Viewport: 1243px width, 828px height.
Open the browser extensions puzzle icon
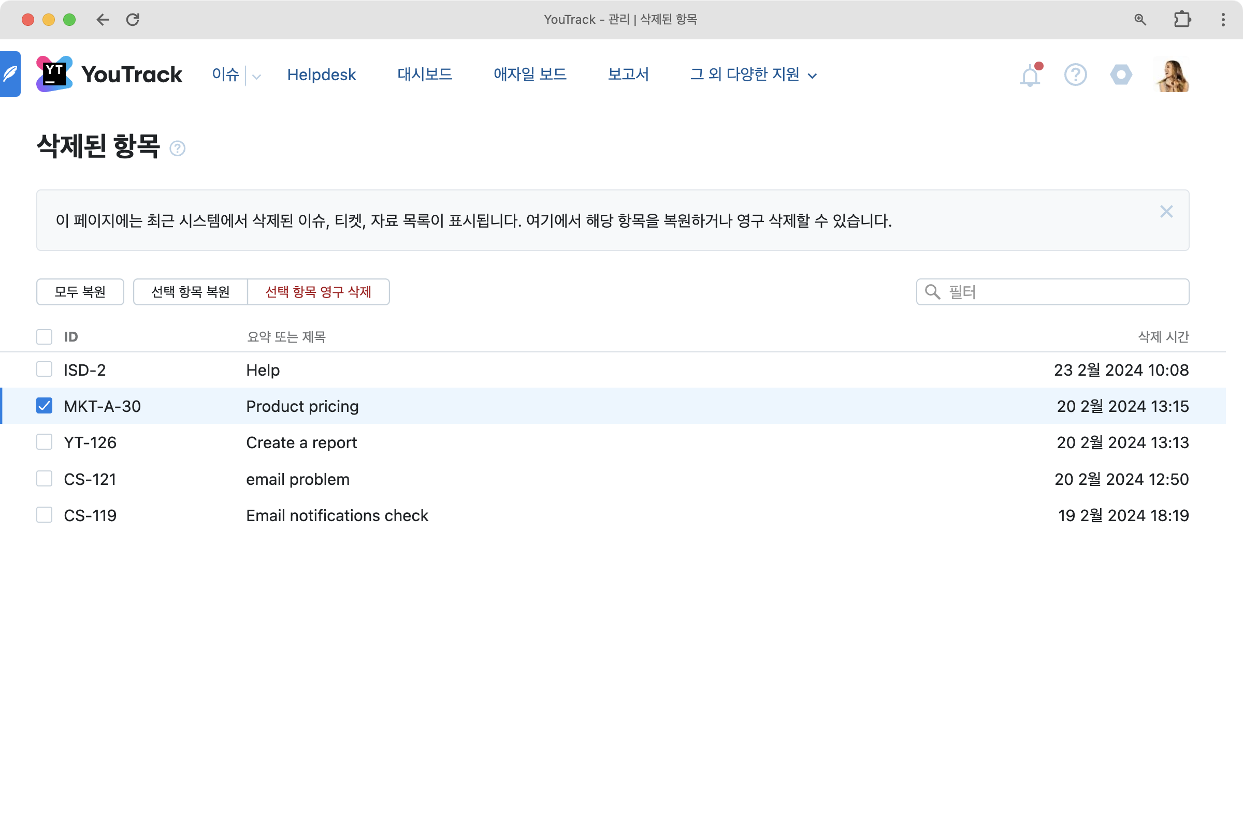click(1182, 20)
